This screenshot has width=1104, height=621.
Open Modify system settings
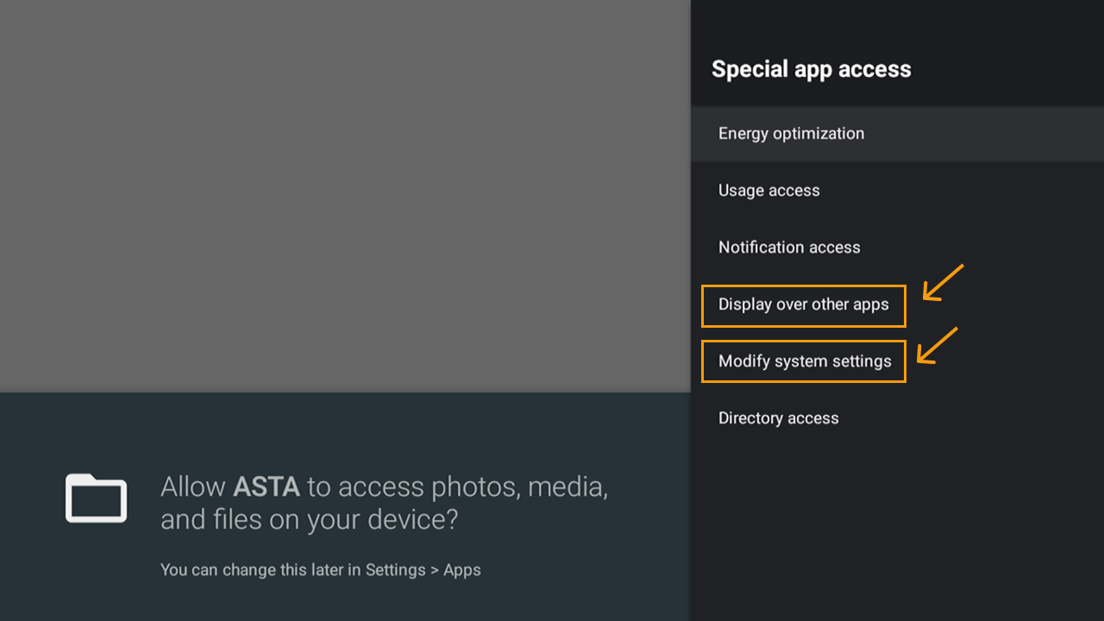click(804, 361)
